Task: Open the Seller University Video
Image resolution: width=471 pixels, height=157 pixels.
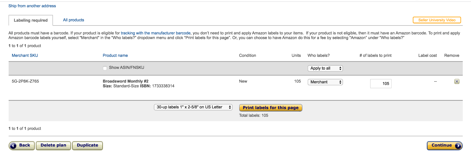Action: 437,20
